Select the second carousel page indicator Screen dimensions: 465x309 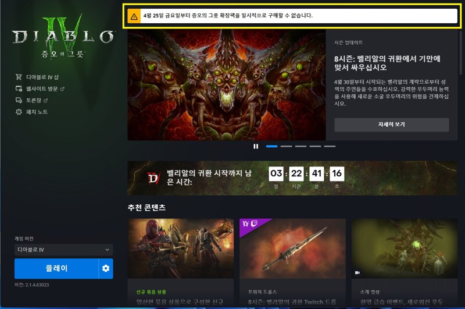286,146
